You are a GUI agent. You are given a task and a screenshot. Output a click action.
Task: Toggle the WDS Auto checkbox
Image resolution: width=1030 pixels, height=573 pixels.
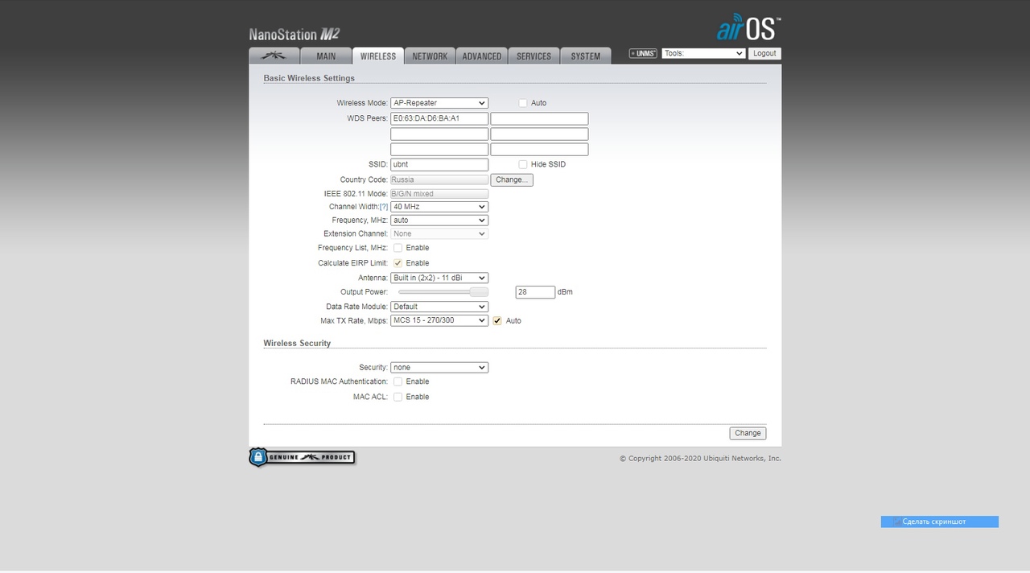(523, 103)
